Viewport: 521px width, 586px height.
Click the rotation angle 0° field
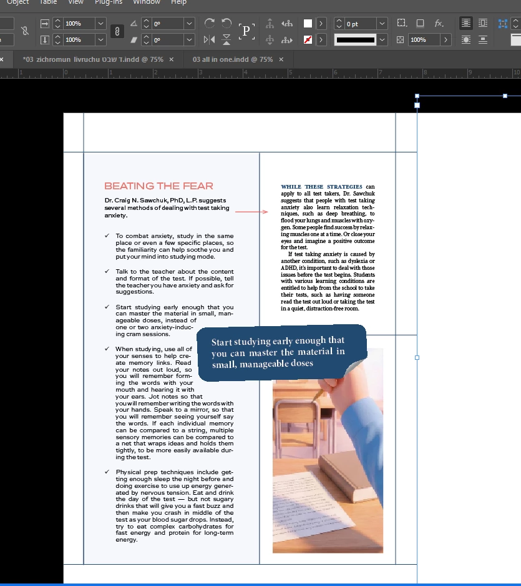click(x=168, y=24)
